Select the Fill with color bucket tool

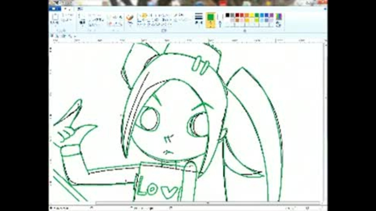pos(116,18)
